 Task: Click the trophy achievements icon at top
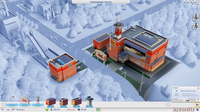(192, 2)
